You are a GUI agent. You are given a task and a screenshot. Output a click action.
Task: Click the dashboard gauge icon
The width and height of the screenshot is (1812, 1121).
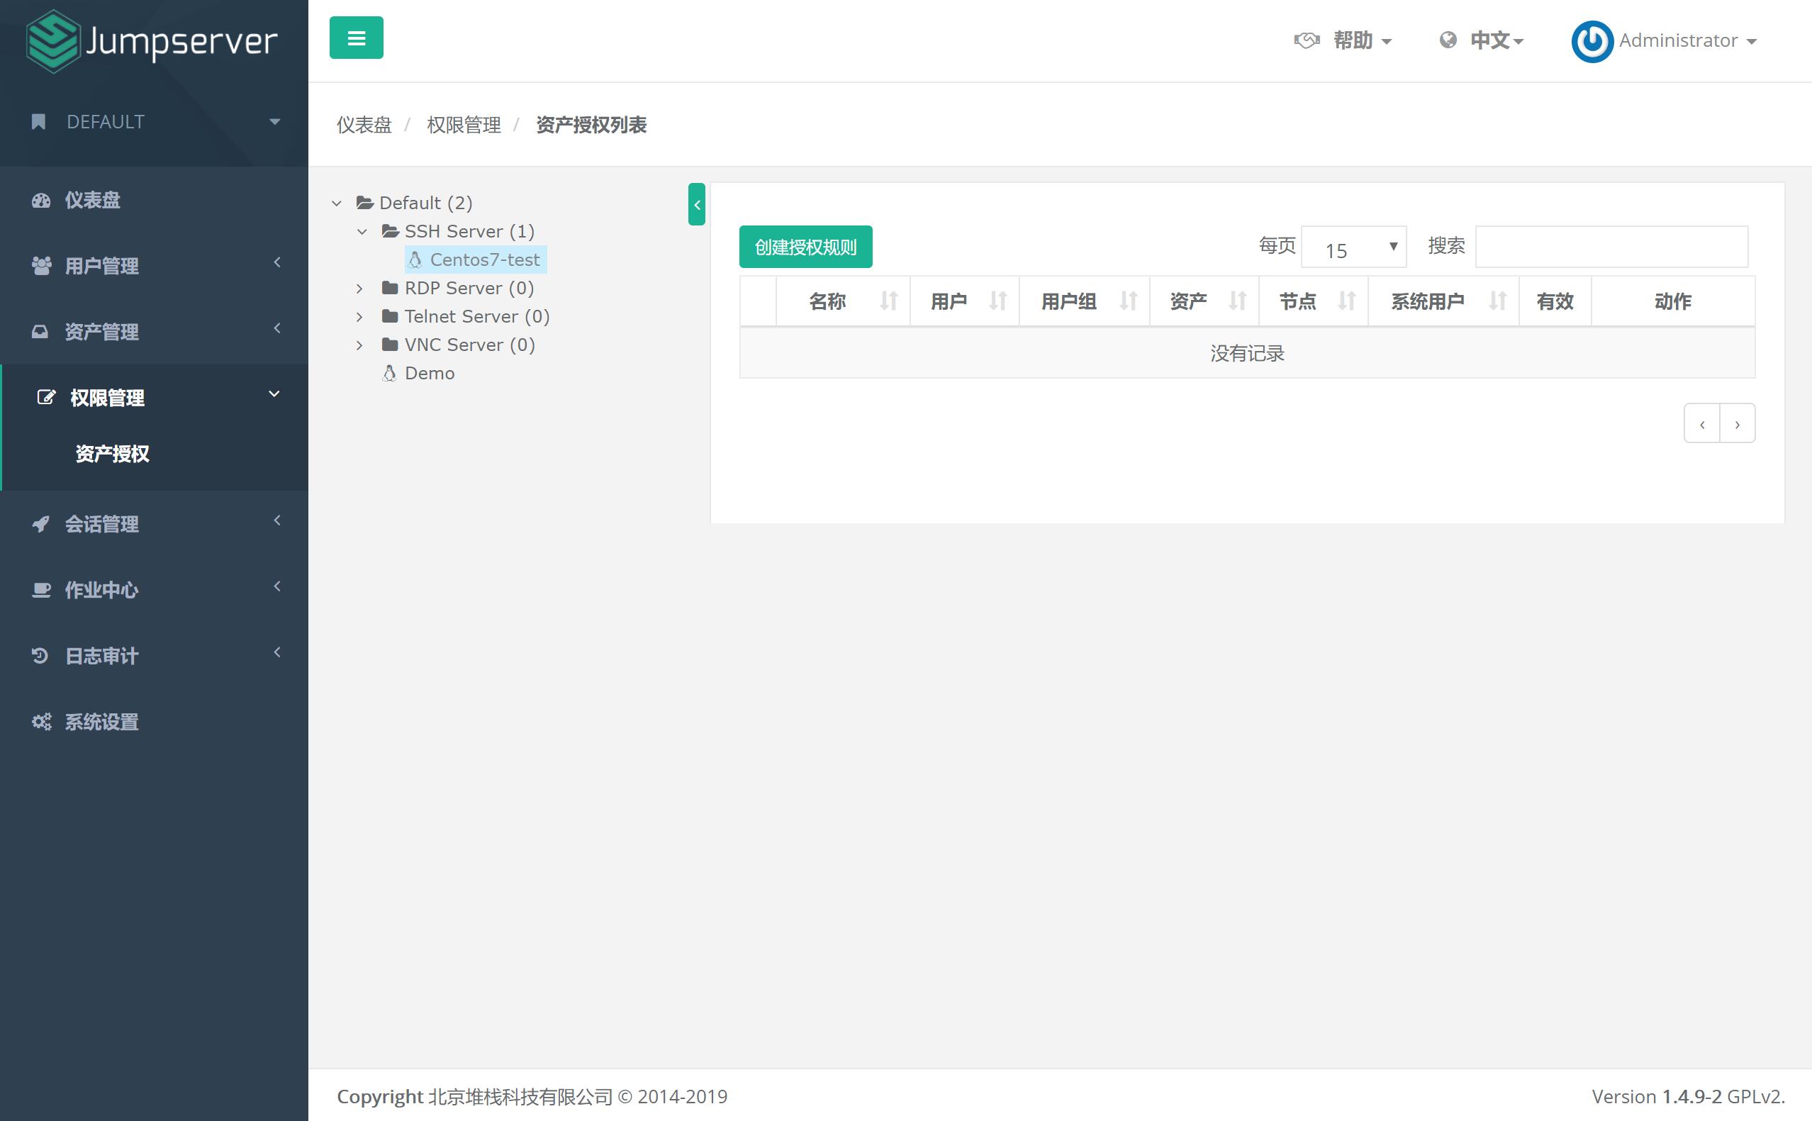point(40,200)
